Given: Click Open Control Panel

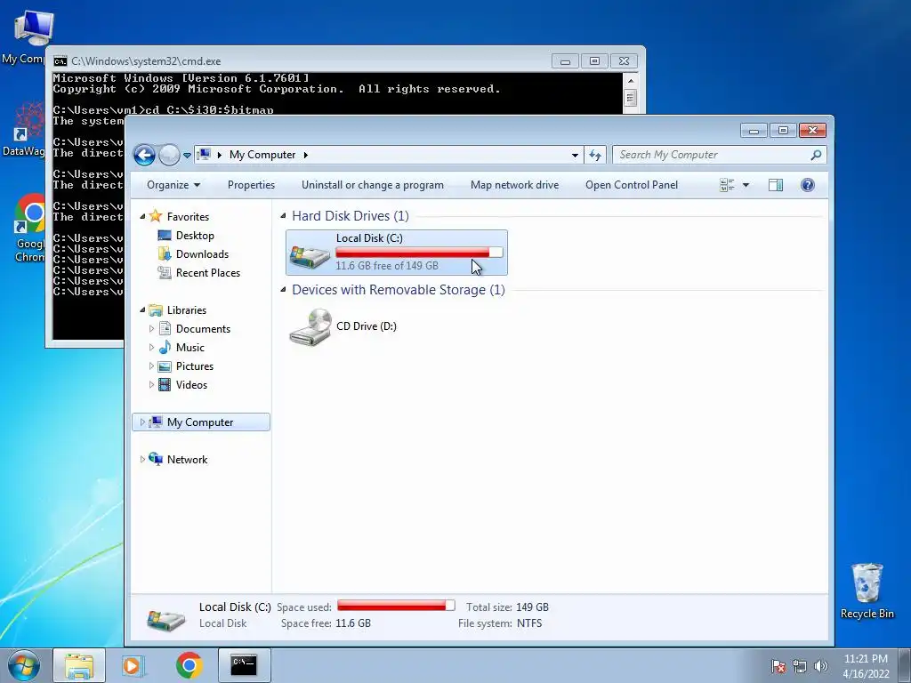Looking at the screenshot, I should tap(632, 185).
